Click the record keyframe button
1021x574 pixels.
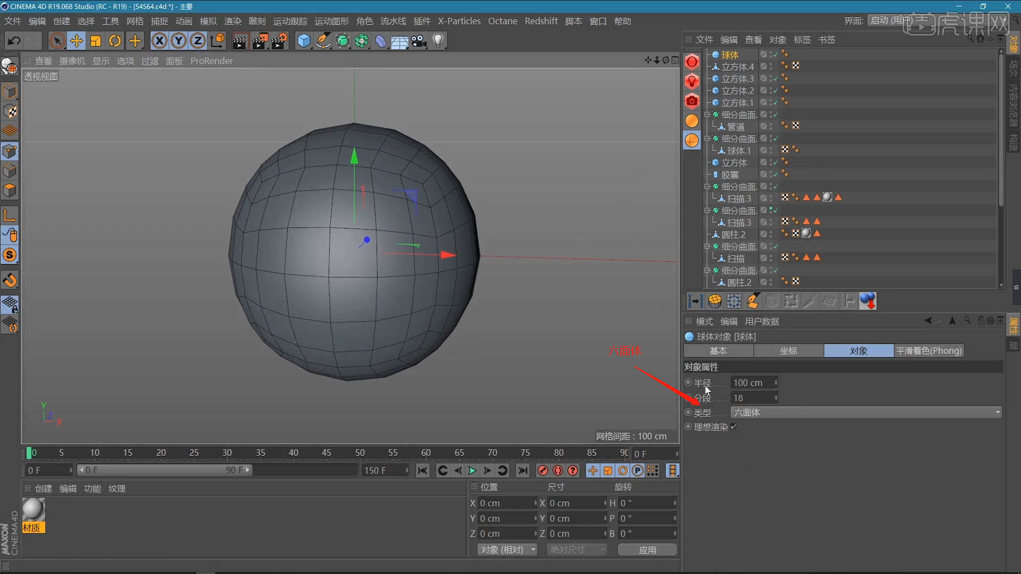coord(542,470)
